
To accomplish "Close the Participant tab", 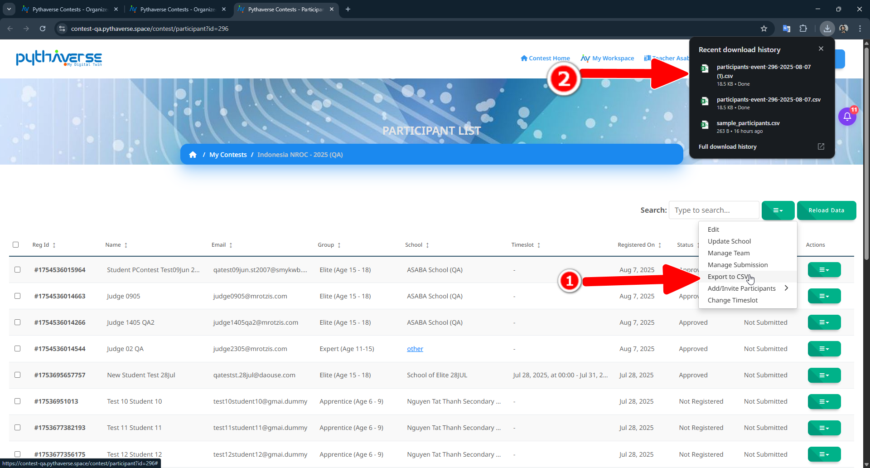I will coord(332,9).
